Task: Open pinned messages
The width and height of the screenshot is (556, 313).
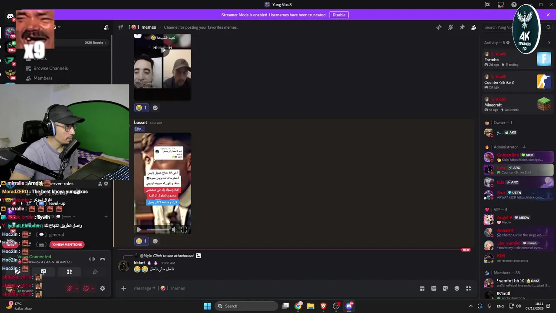Action: pyautogui.click(x=462, y=27)
